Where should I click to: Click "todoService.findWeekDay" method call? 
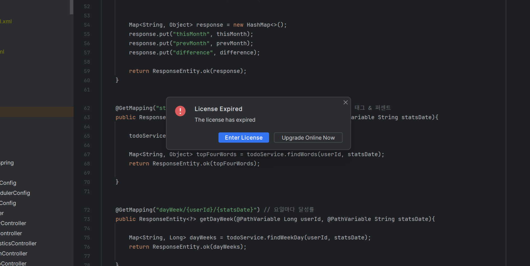265,238
